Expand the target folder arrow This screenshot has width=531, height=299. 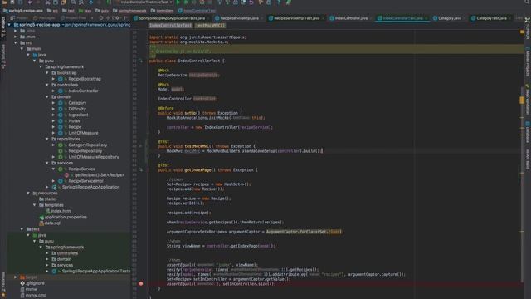[16, 277]
